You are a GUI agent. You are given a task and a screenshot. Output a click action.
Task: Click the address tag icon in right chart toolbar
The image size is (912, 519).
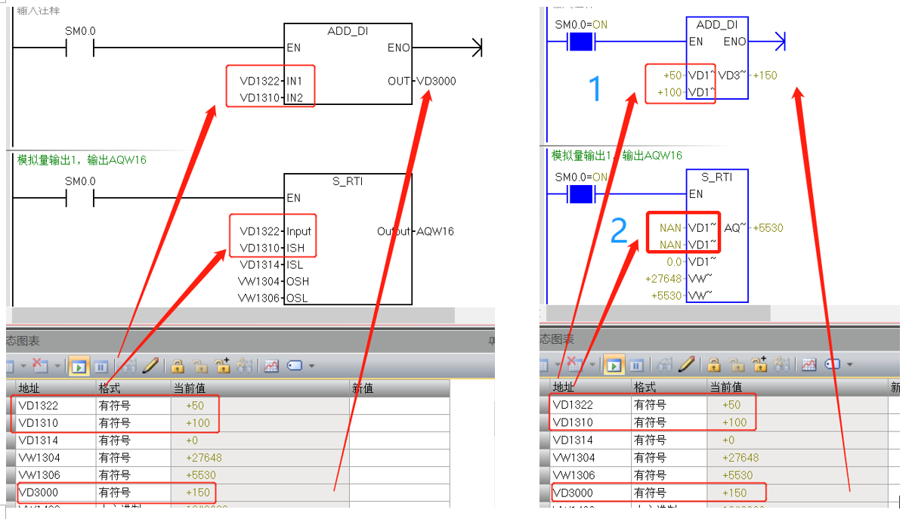(832, 366)
